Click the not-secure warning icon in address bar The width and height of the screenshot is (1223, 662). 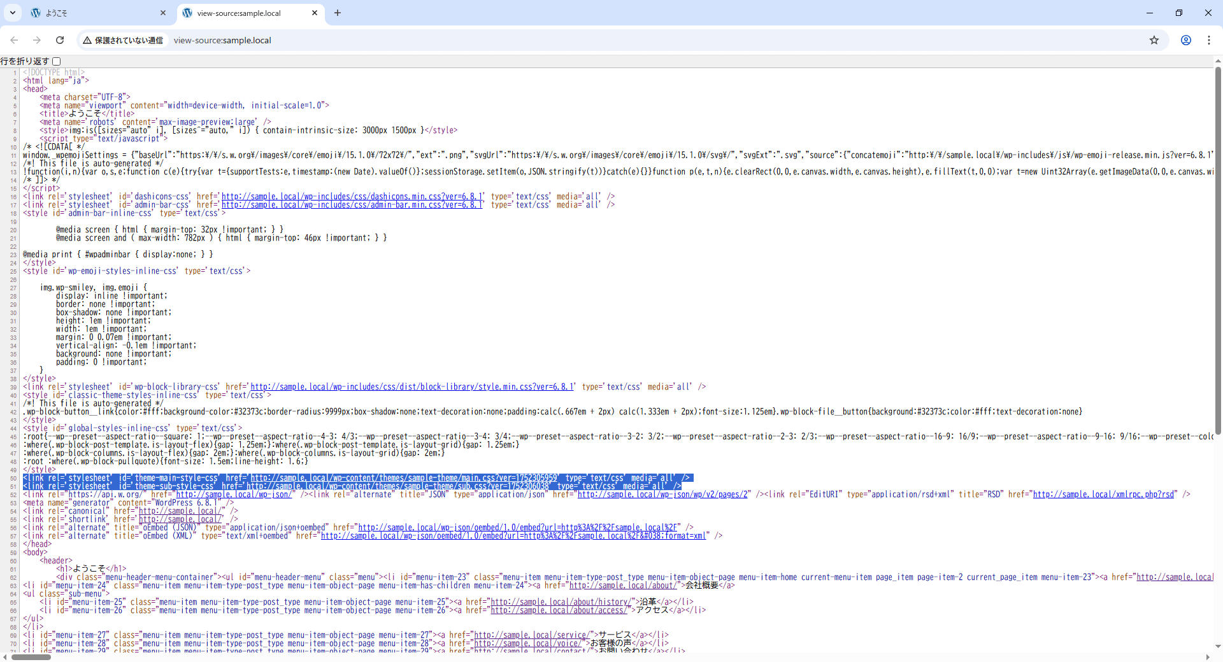click(87, 40)
